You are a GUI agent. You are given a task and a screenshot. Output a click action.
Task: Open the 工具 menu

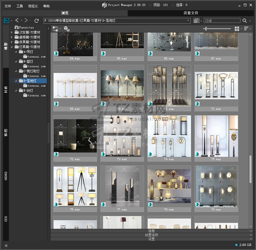20,6
